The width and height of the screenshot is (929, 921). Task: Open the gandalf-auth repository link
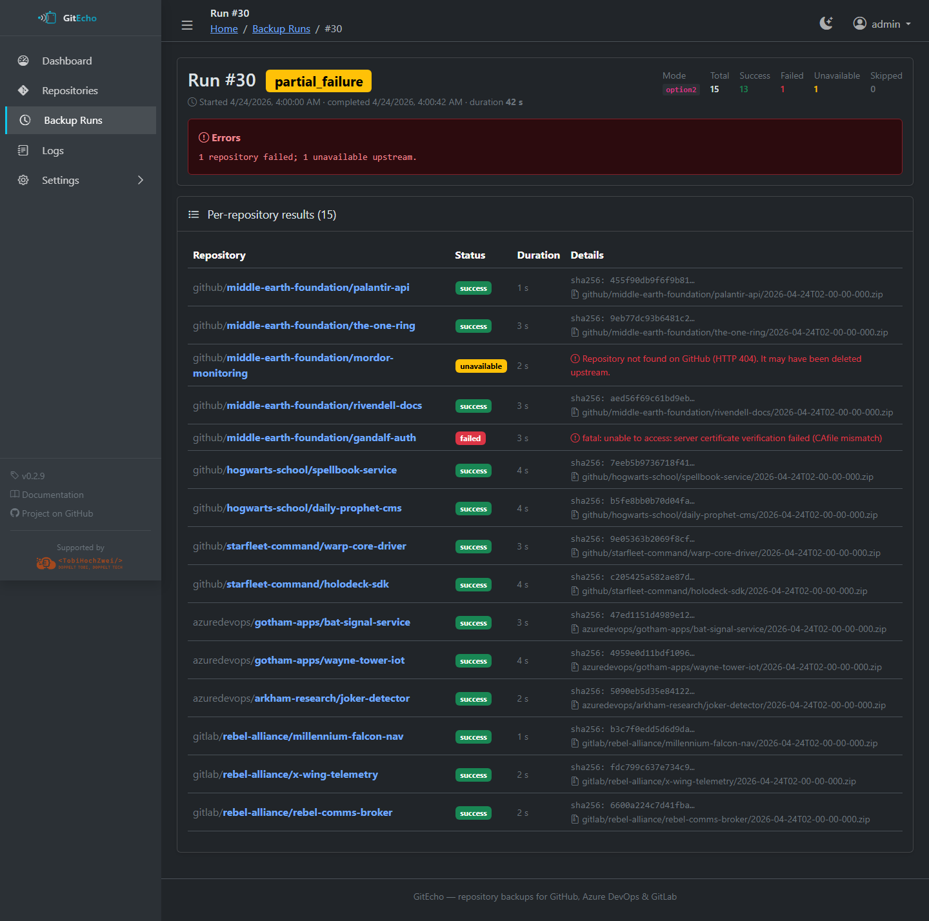coord(321,438)
